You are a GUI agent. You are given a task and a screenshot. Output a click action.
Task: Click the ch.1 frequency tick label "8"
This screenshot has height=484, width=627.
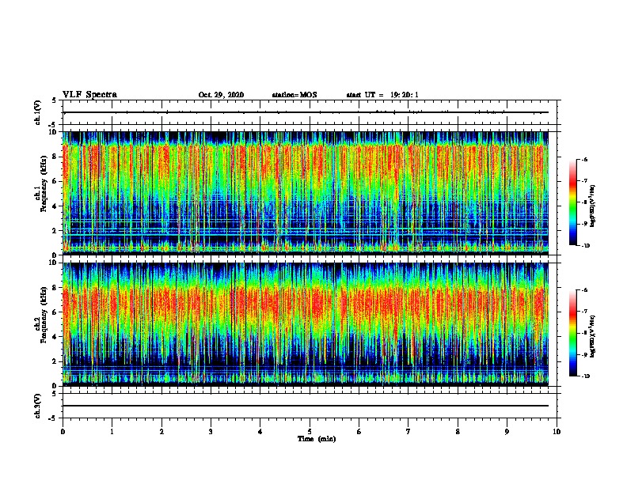pyautogui.click(x=55, y=157)
